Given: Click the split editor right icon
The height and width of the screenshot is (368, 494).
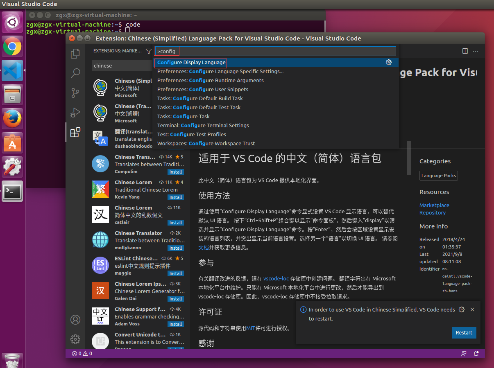Looking at the screenshot, I should 465,51.
